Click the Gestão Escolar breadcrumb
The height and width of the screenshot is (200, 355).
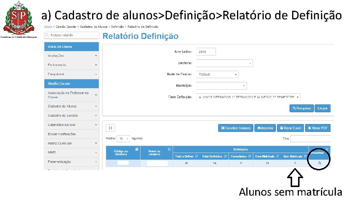pyautogui.click(x=66, y=27)
